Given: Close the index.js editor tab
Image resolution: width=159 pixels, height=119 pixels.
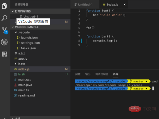Looking at the screenshot, I should [x=124, y=5].
